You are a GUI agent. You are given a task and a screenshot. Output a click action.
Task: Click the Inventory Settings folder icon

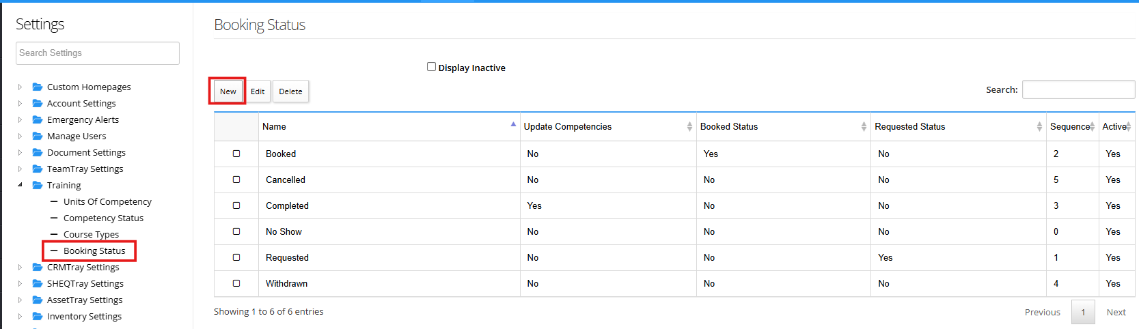click(38, 316)
